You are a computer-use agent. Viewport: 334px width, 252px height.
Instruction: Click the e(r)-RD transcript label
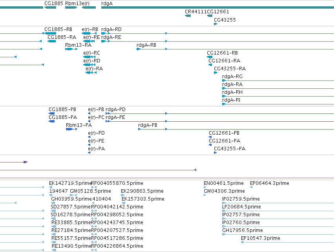pyautogui.click(x=92, y=61)
